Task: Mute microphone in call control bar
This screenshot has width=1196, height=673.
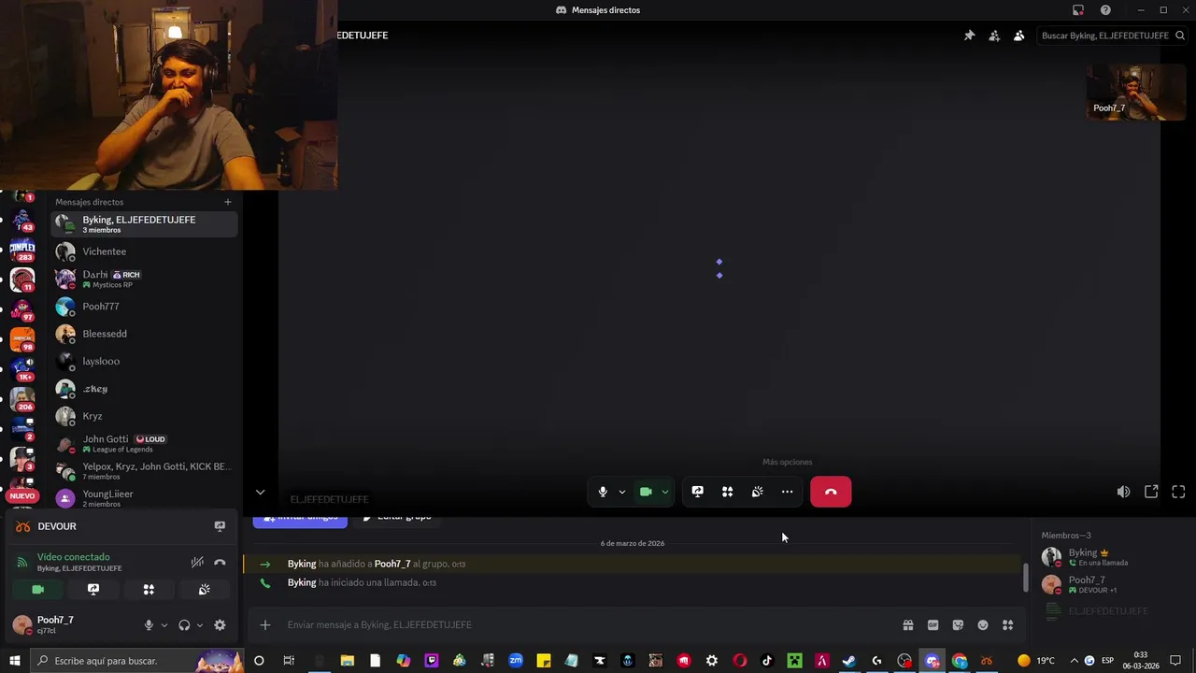Action: coord(603,492)
